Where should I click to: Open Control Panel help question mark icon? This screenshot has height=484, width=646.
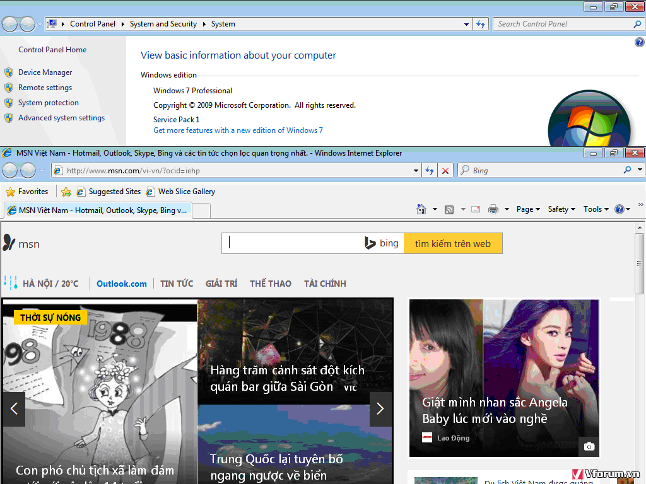[639, 42]
